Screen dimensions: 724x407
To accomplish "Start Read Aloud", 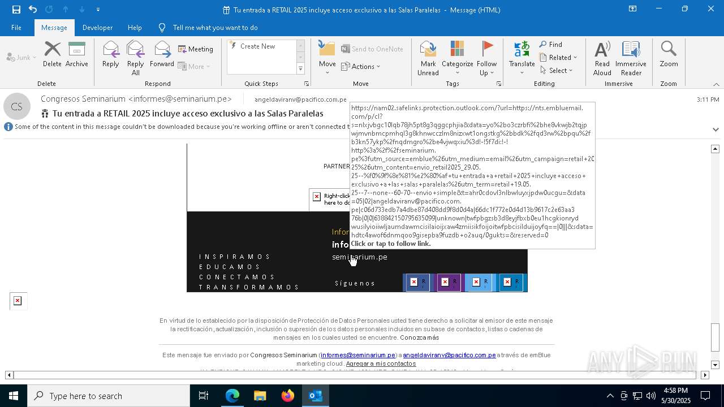I will (602, 58).
